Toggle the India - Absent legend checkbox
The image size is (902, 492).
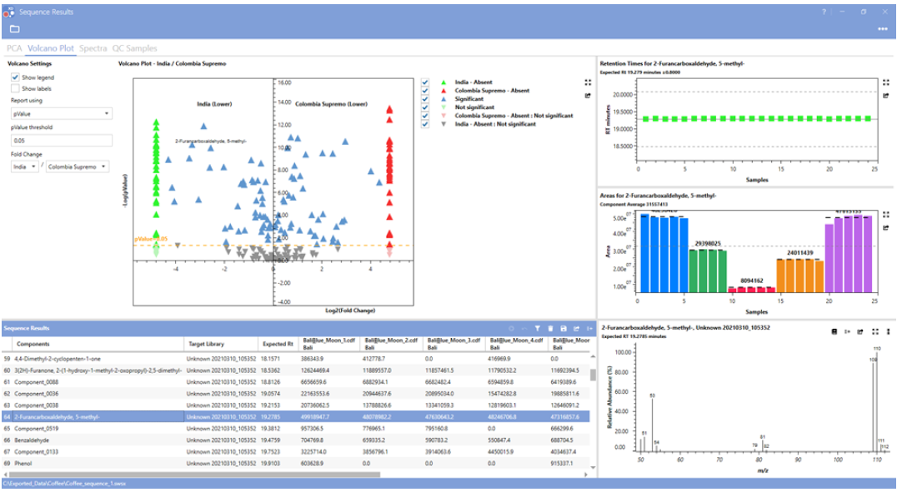coord(425,82)
